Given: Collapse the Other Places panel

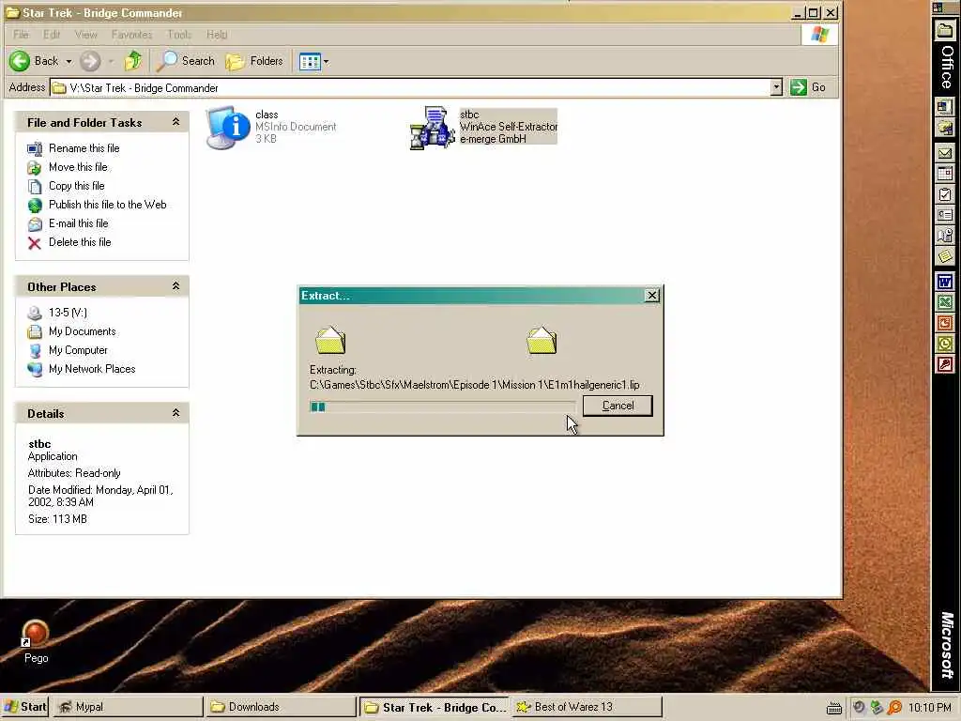Looking at the screenshot, I should (175, 286).
